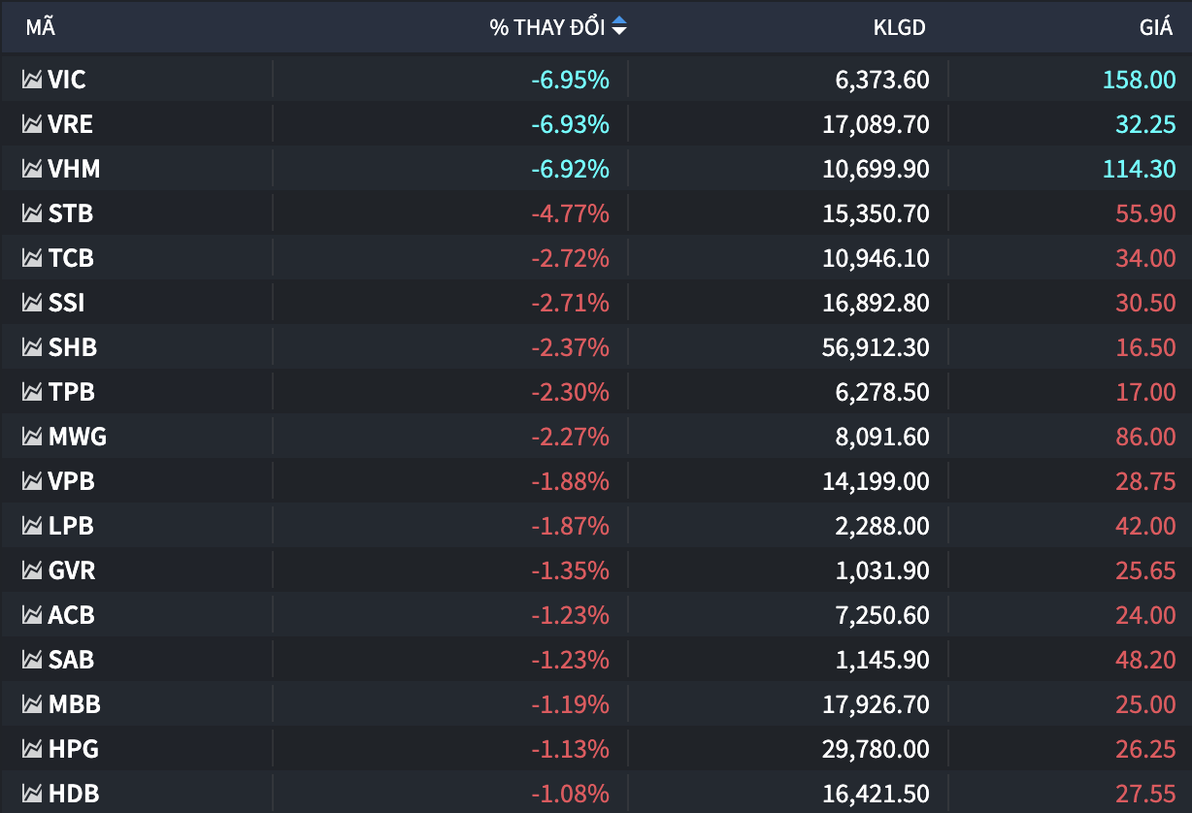Screen dimensions: 1192x813
Task: Click MBB volume 17,926.70
Action: tap(876, 704)
